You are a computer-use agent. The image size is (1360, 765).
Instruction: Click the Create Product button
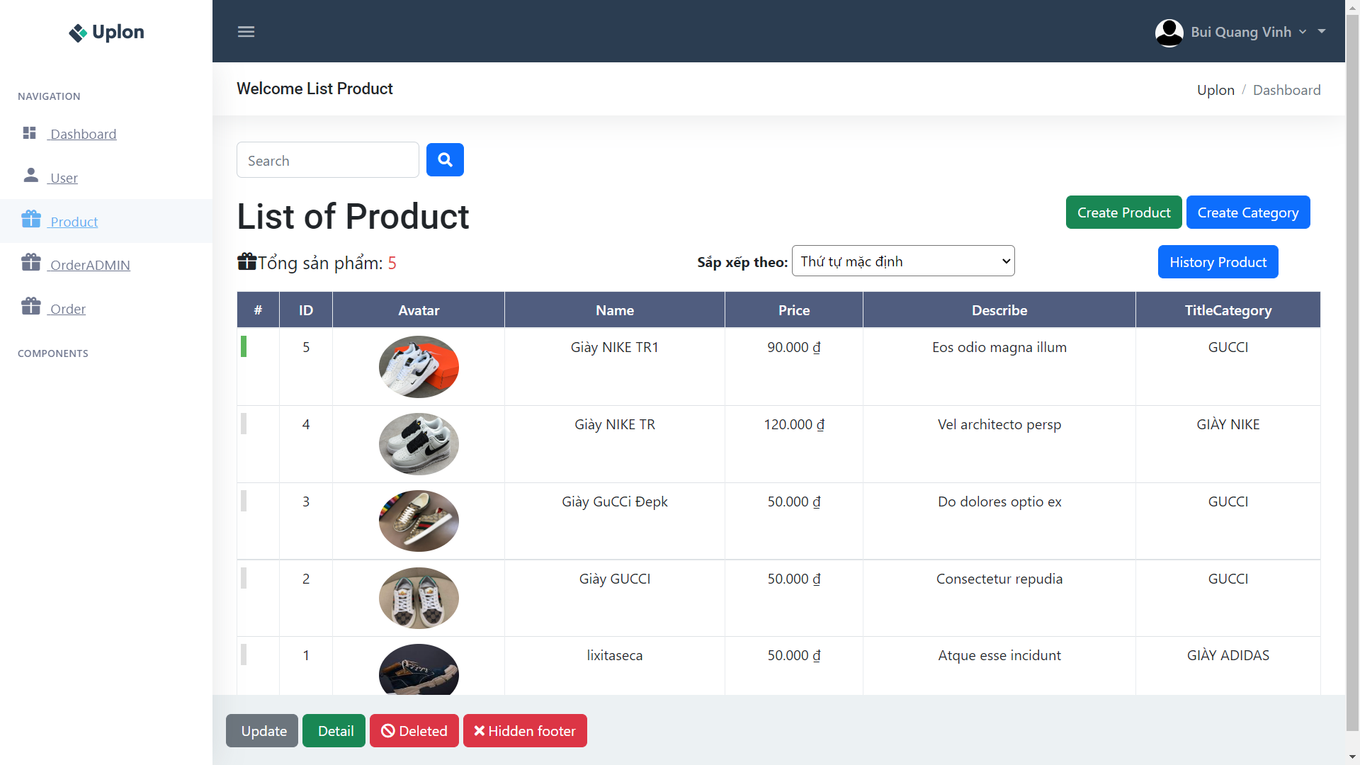coord(1123,212)
